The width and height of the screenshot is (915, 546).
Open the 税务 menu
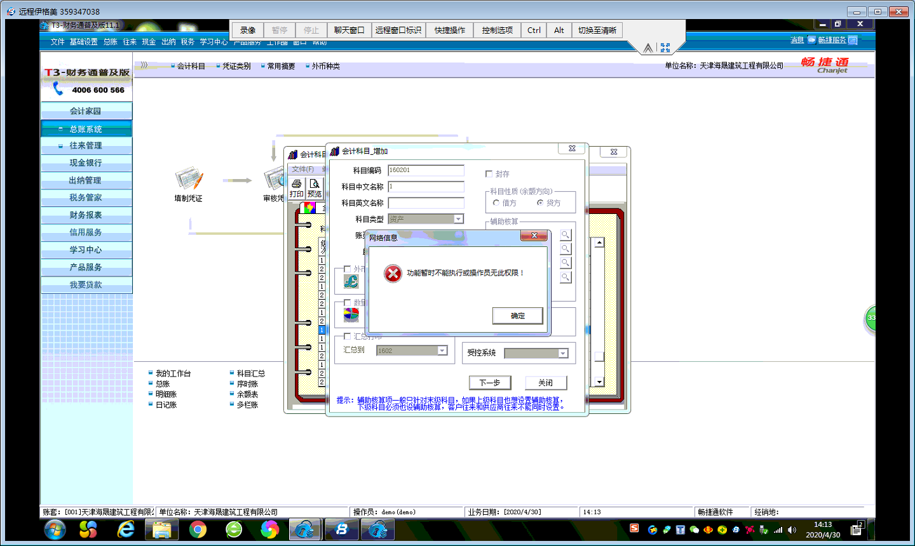point(187,42)
